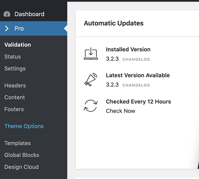Go to Templates
The width and height of the screenshot is (199, 179).
[x=18, y=143]
